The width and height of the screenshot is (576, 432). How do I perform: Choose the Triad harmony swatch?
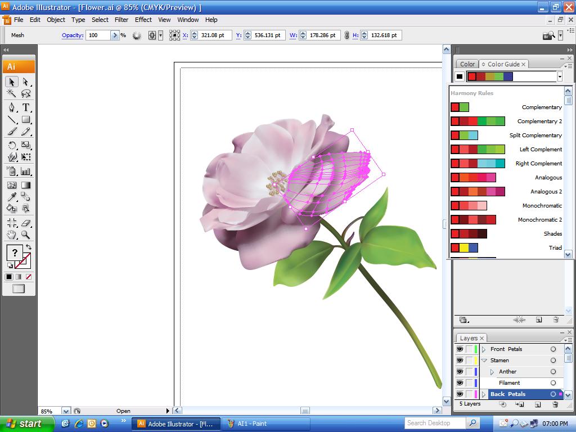[464, 247]
